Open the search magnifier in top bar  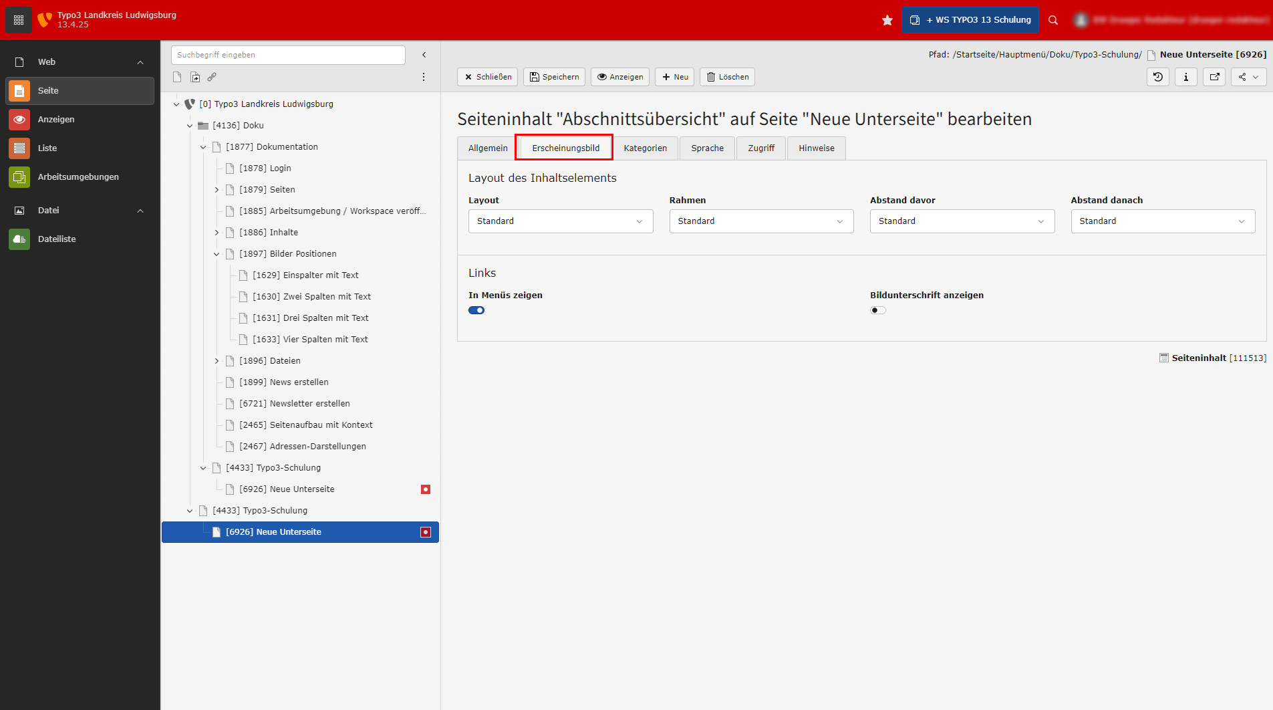click(1052, 20)
